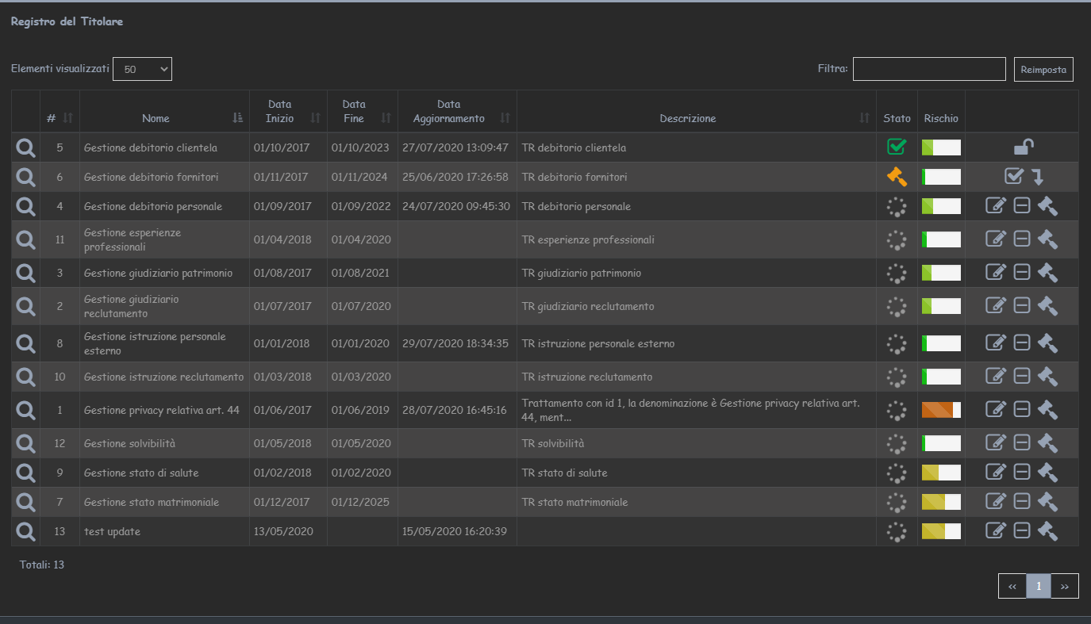The height and width of the screenshot is (624, 1091).
Task: Open magnifier for Gestione giudiziario patrimonio
Action: click(x=26, y=273)
